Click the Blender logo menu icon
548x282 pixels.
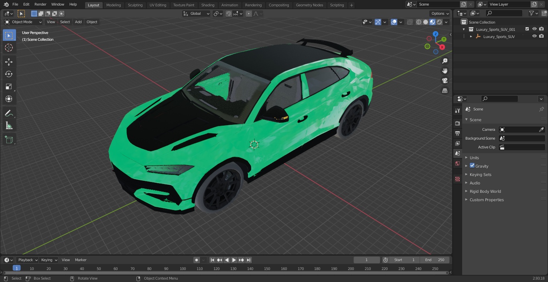click(x=6, y=4)
